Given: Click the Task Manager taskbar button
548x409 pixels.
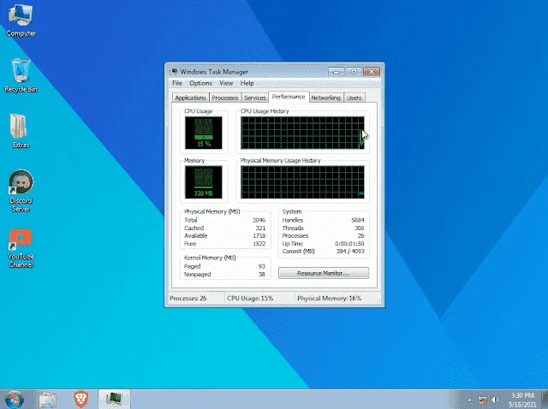Looking at the screenshot, I should point(114,400).
